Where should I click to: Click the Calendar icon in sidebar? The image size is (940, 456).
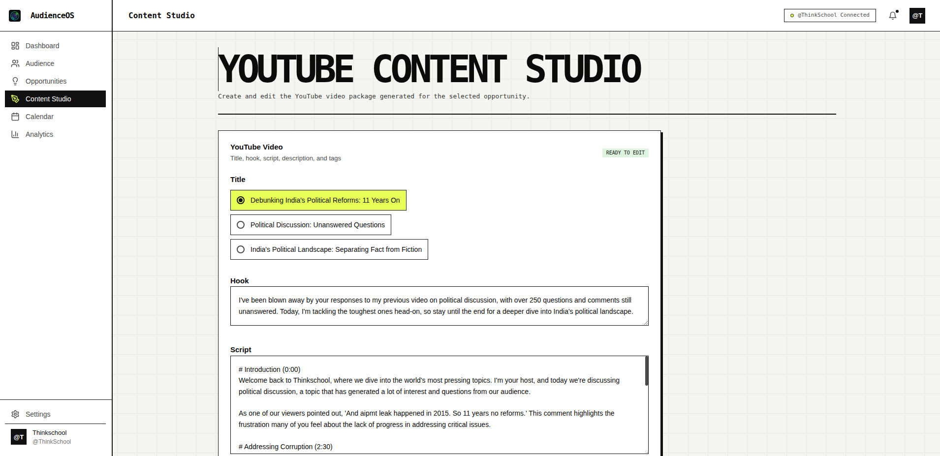point(15,117)
